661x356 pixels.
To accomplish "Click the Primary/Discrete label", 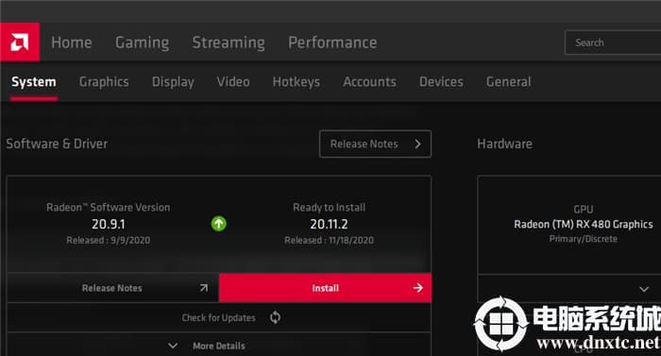I will tap(584, 239).
